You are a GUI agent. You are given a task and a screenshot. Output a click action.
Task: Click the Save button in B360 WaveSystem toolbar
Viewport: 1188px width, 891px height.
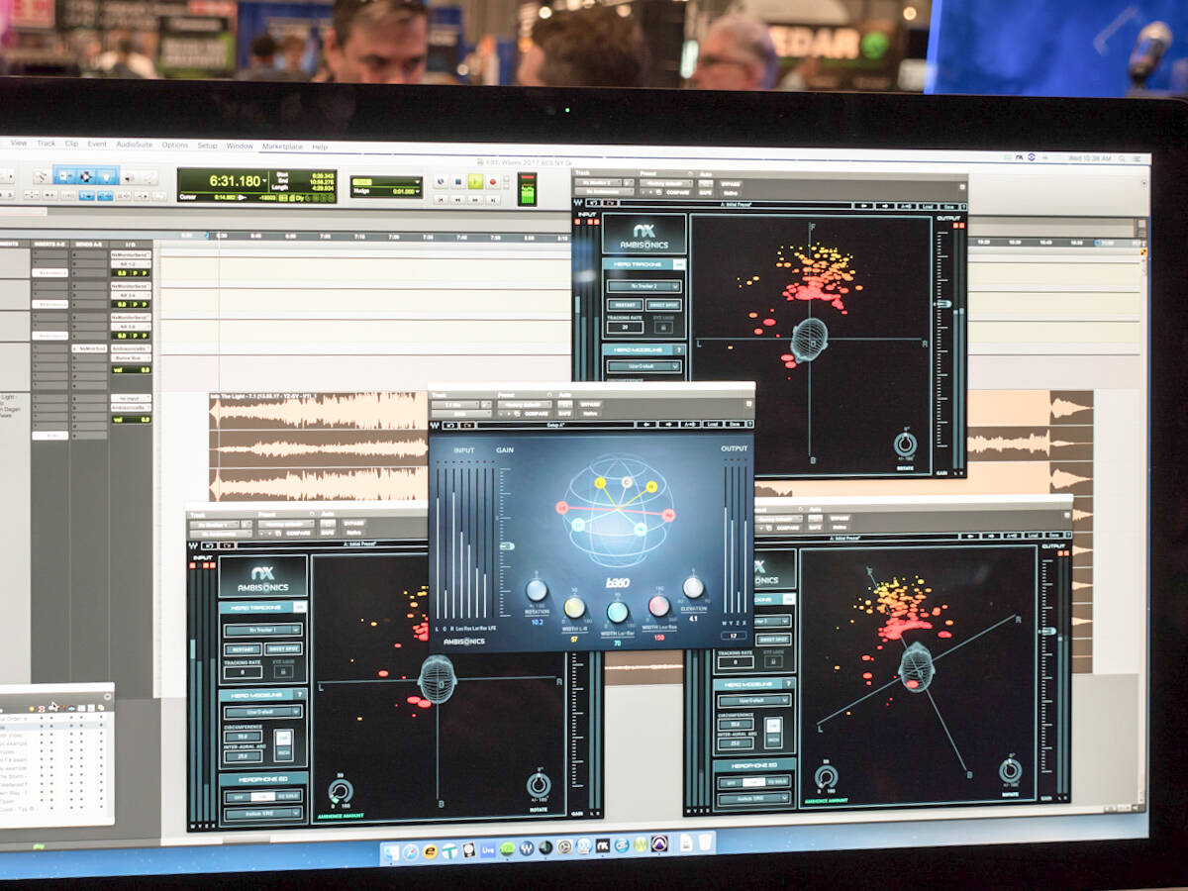pos(735,426)
